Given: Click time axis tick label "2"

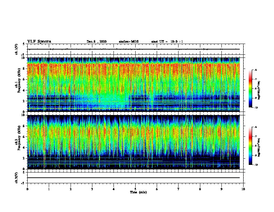Looking at the screenshot, I should tap(71, 189).
